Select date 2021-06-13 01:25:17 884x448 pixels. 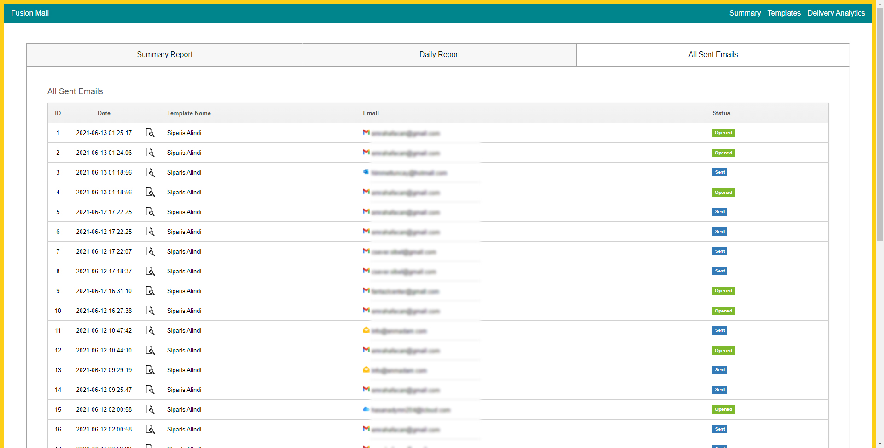pyautogui.click(x=104, y=133)
